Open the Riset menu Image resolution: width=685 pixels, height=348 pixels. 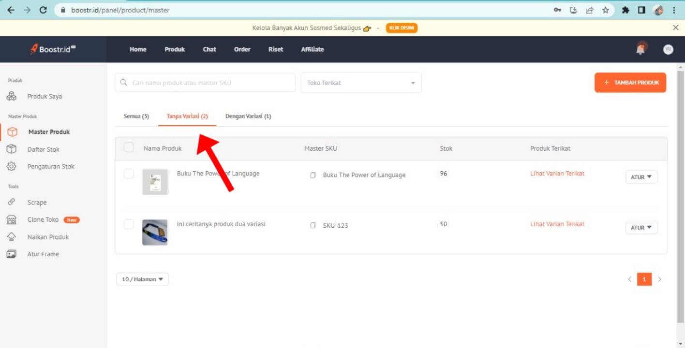point(276,49)
